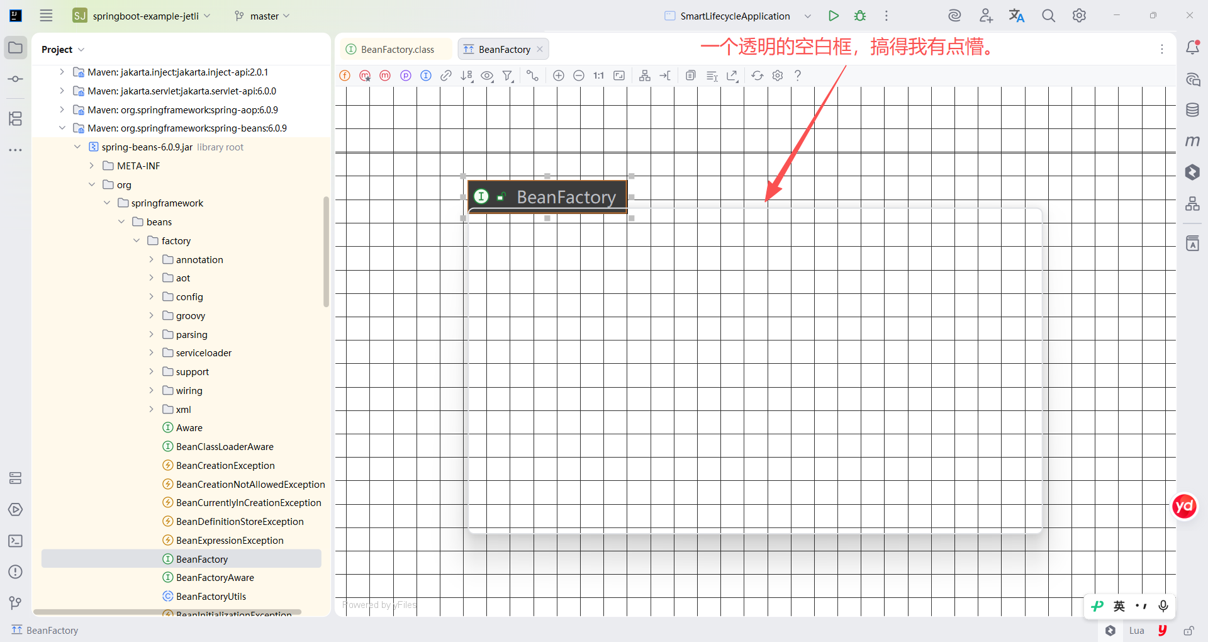Open diagram help question mark

coord(798,76)
